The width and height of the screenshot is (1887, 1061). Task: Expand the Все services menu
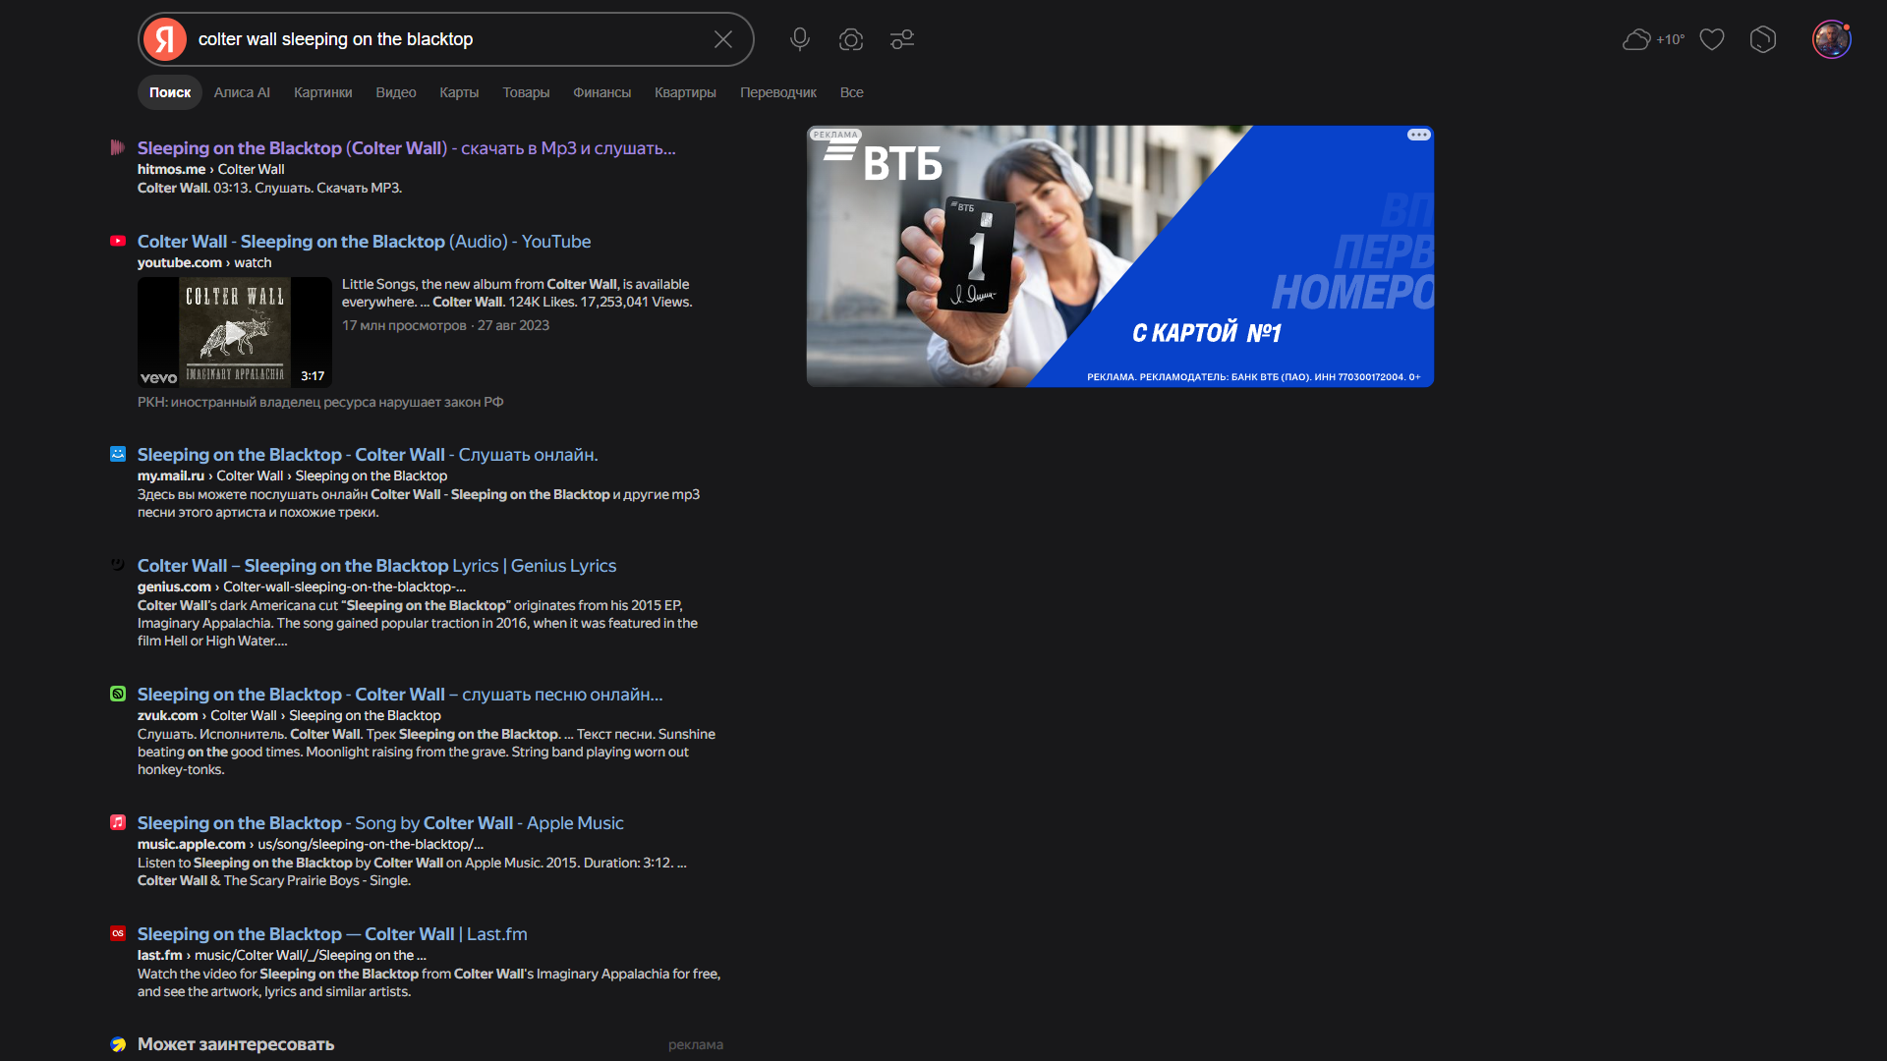pyautogui.click(x=852, y=92)
